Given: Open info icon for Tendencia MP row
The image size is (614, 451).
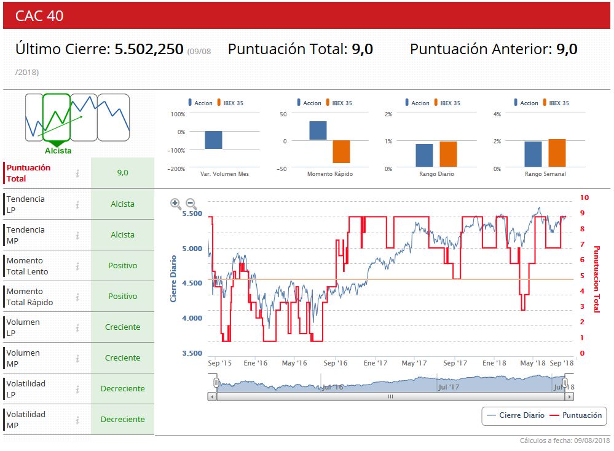Looking at the screenshot, I should (77, 235).
